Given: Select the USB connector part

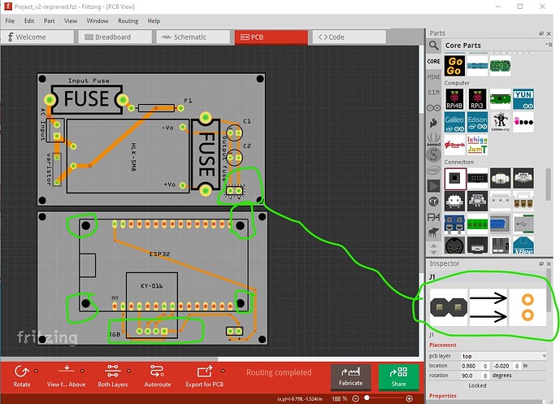Looking at the screenshot, I should pos(523,224).
